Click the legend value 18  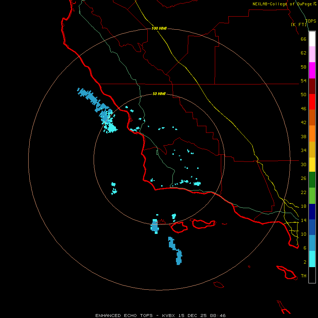pyautogui.click(x=304, y=206)
